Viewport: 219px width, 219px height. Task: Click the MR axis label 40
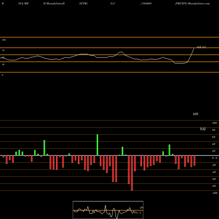click(x=213, y=144)
